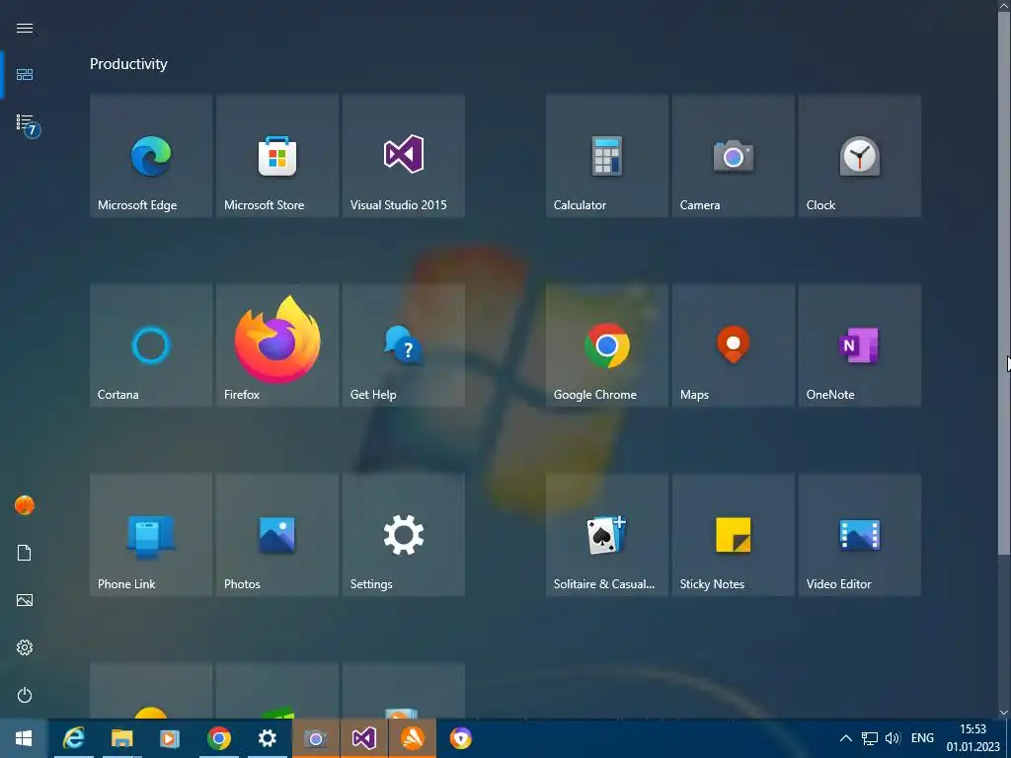The image size is (1011, 758).
Task: Click the Productivity group header
Action: tap(128, 64)
